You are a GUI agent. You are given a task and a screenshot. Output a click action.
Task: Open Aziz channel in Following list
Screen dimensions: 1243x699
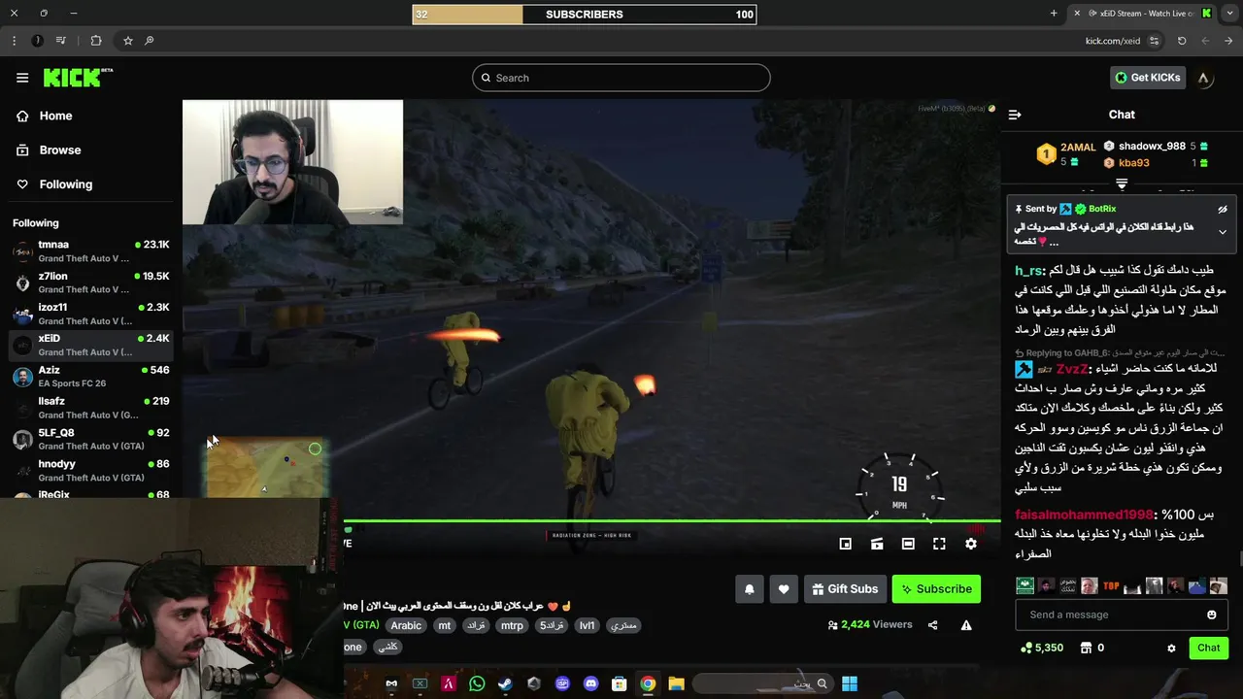point(91,377)
